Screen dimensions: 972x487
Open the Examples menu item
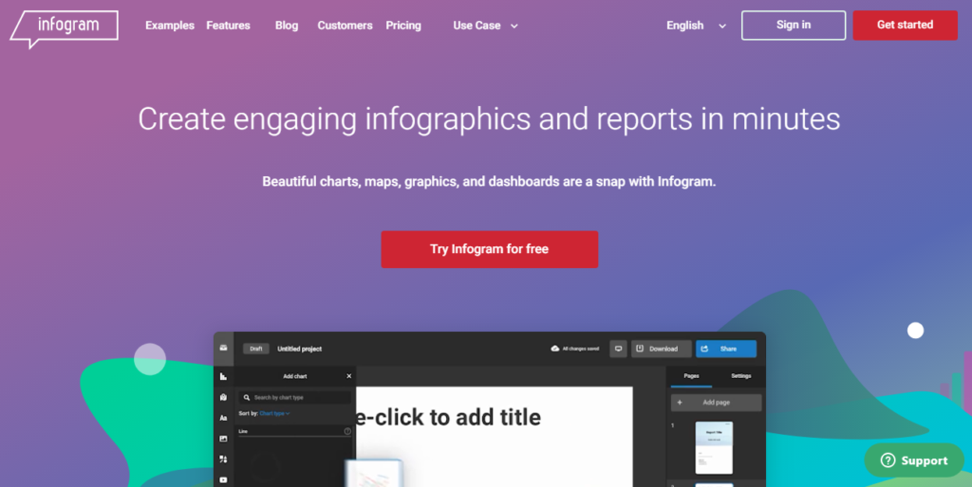(x=170, y=26)
